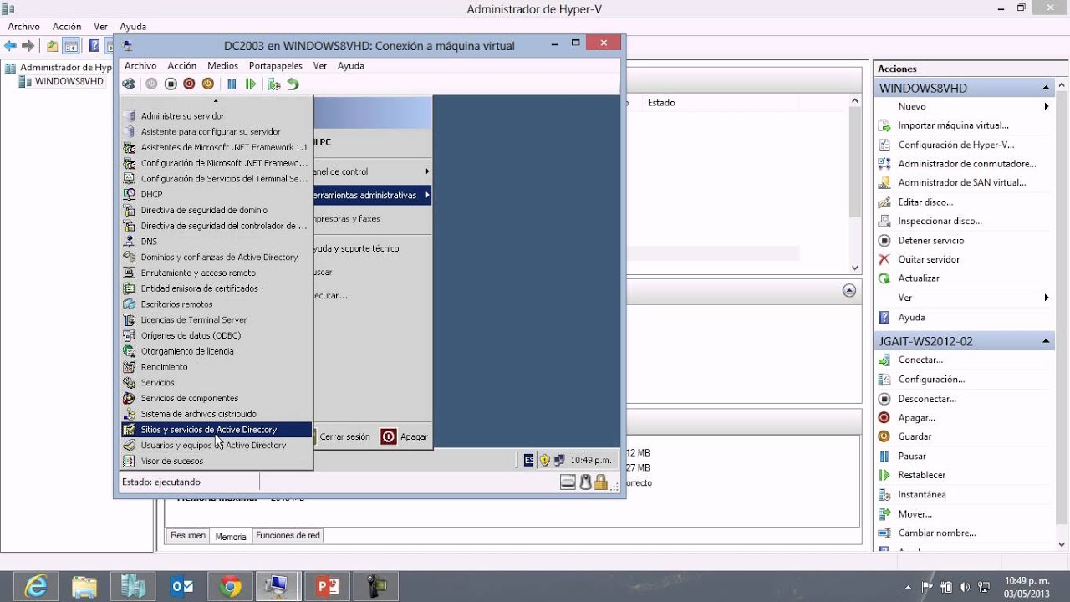
Task: Open Google Chrome from the taskbar
Action: 230,586
